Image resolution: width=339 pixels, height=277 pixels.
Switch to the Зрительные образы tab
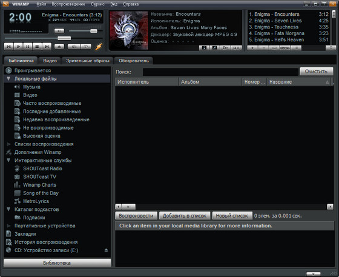(88, 61)
